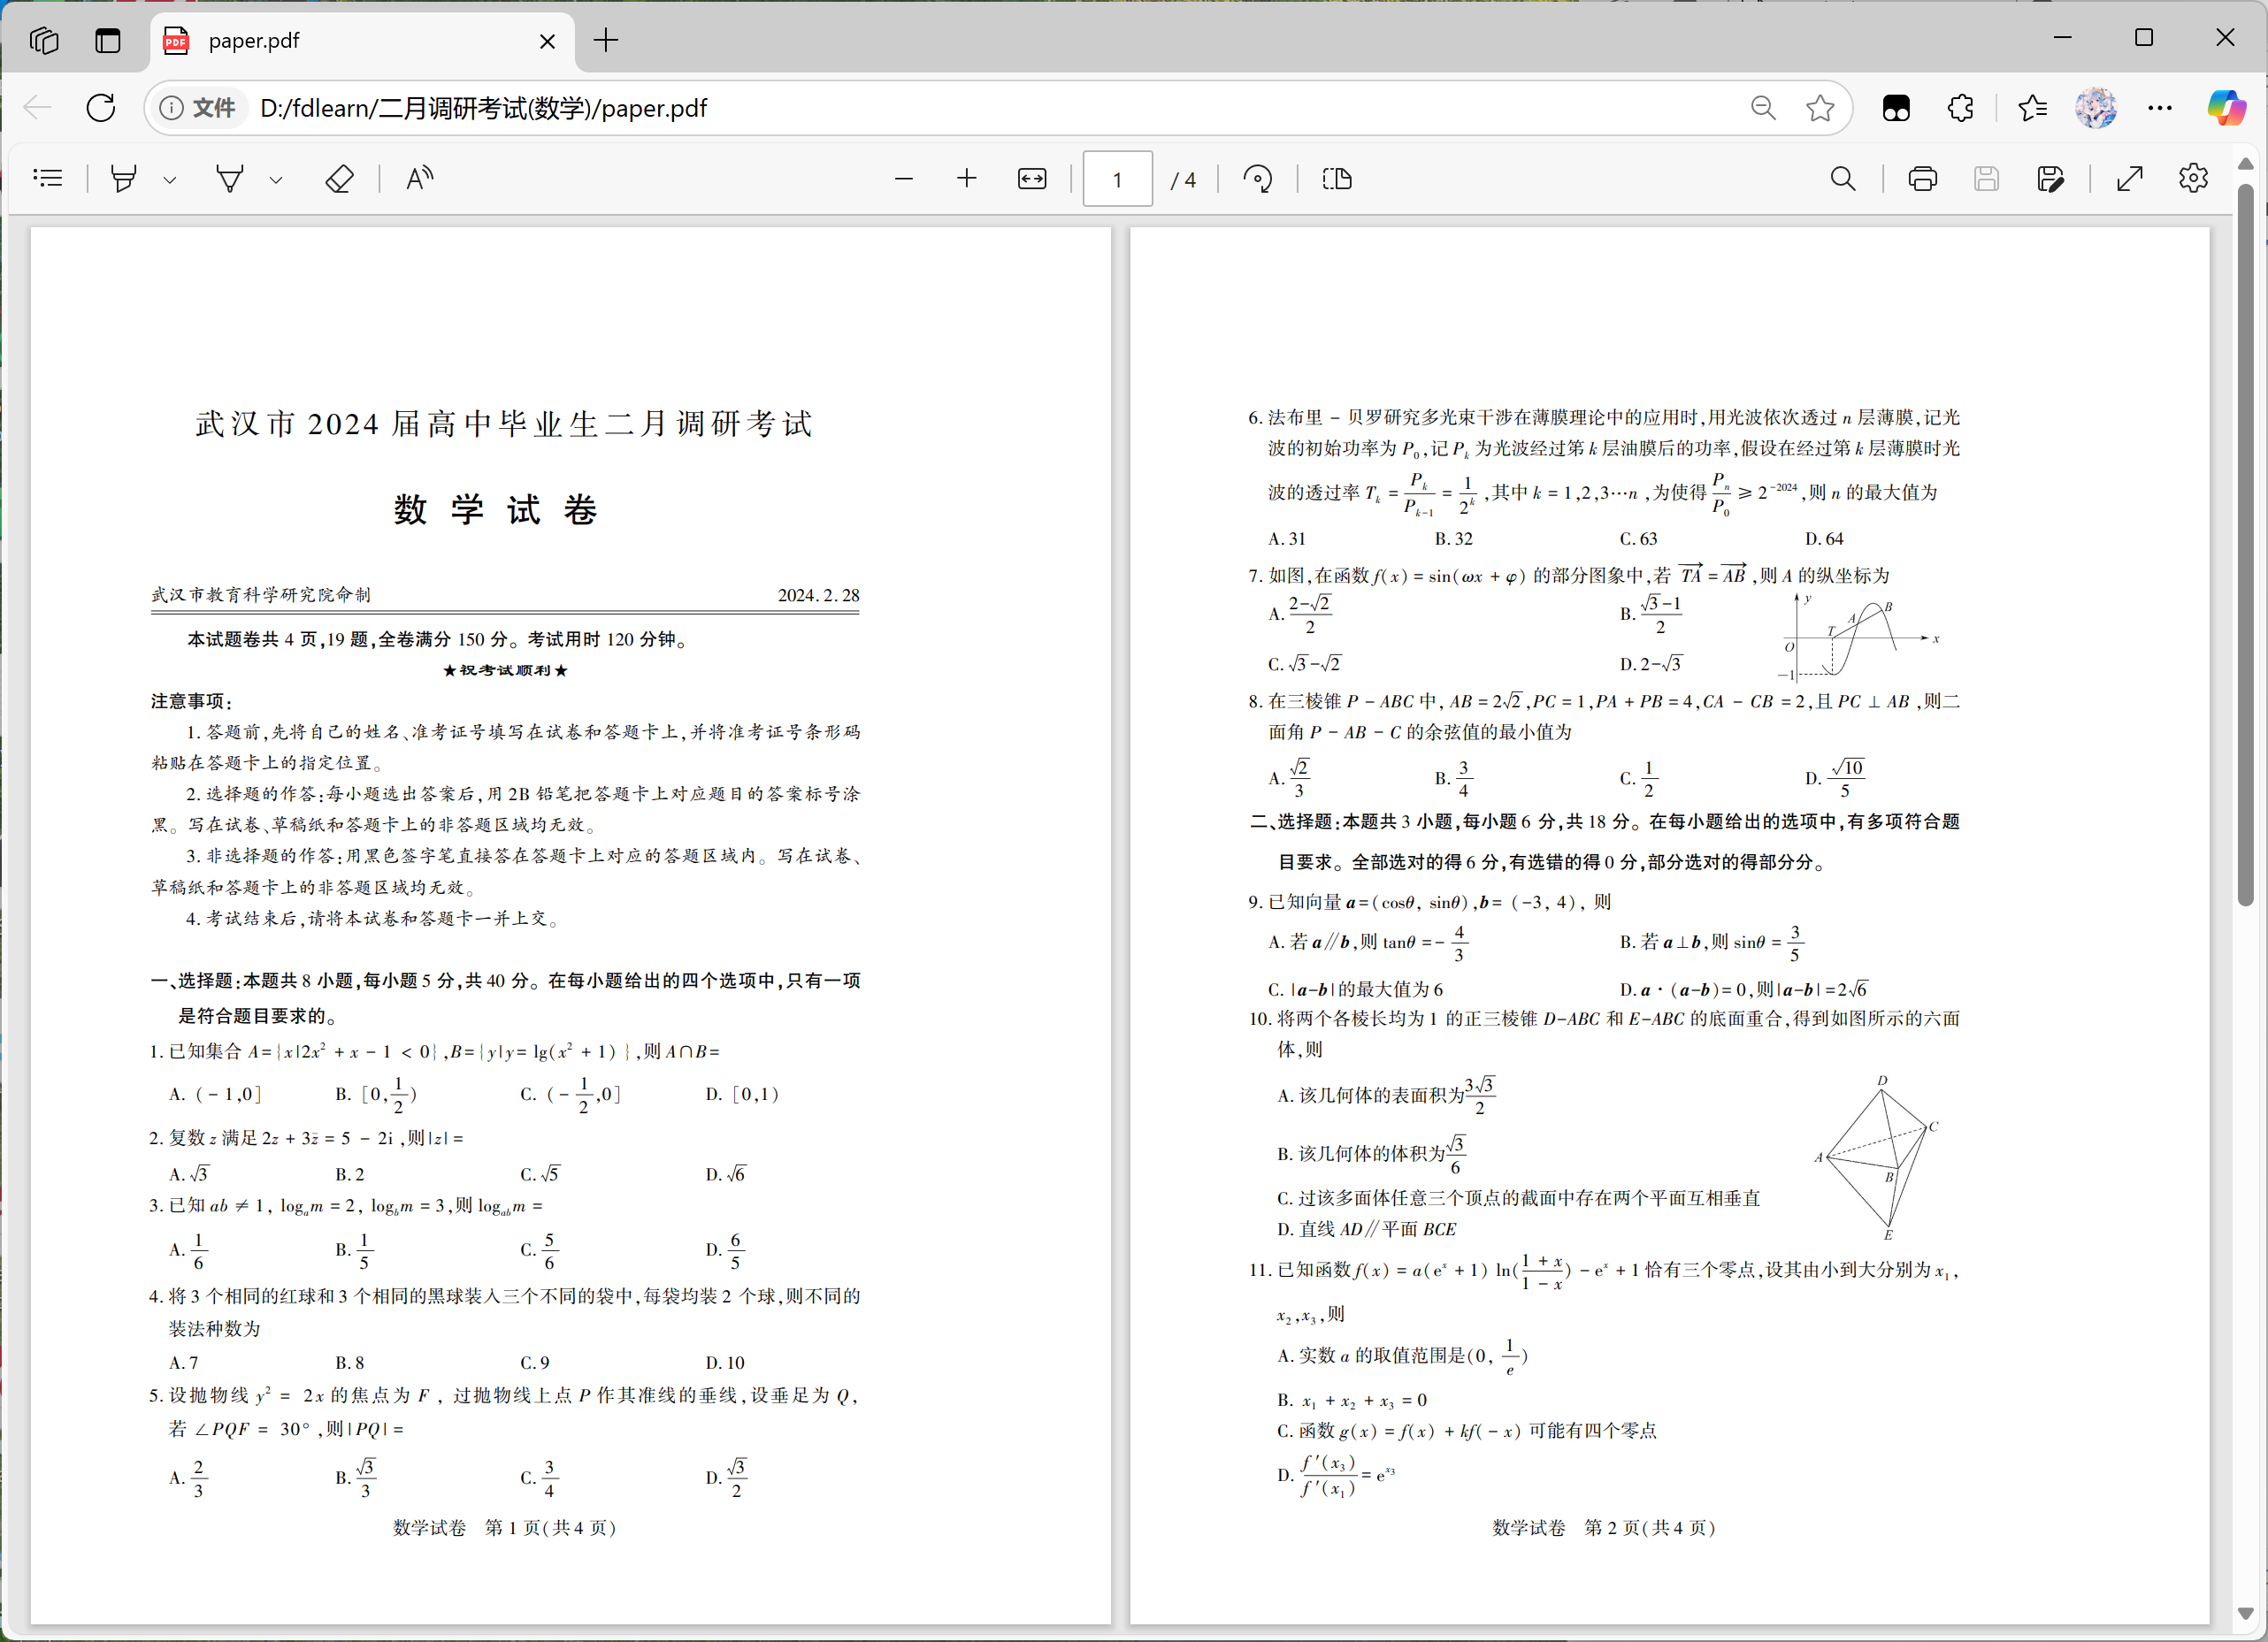
Task: Zoom out with the minus button
Action: tap(904, 179)
